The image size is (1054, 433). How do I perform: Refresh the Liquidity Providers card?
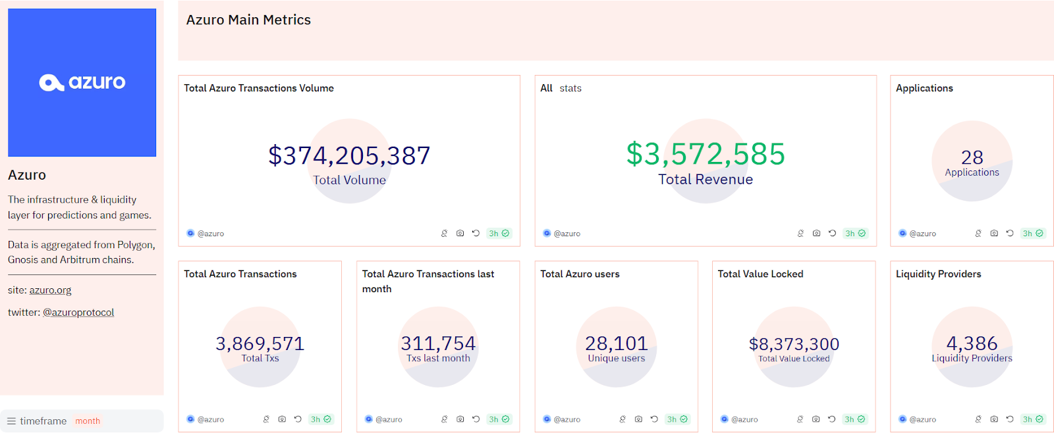[1011, 419]
